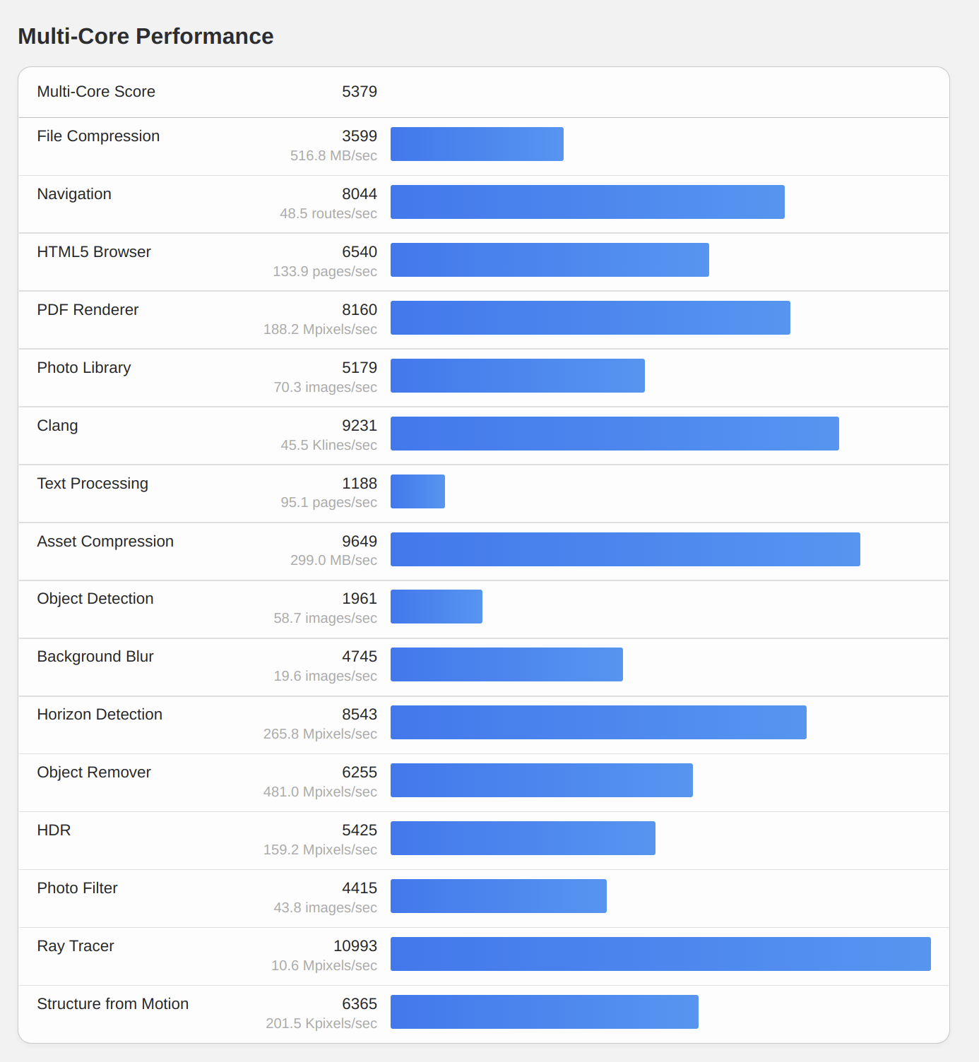Click the Clang benchmark bar
Image resolution: width=979 pixels, height=1062 pixels.
(615, 434)
